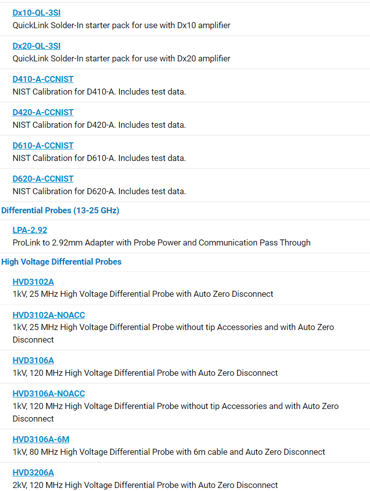
Task: Click the ProLink to 2.92mm Adapter description
Action: 162,242
